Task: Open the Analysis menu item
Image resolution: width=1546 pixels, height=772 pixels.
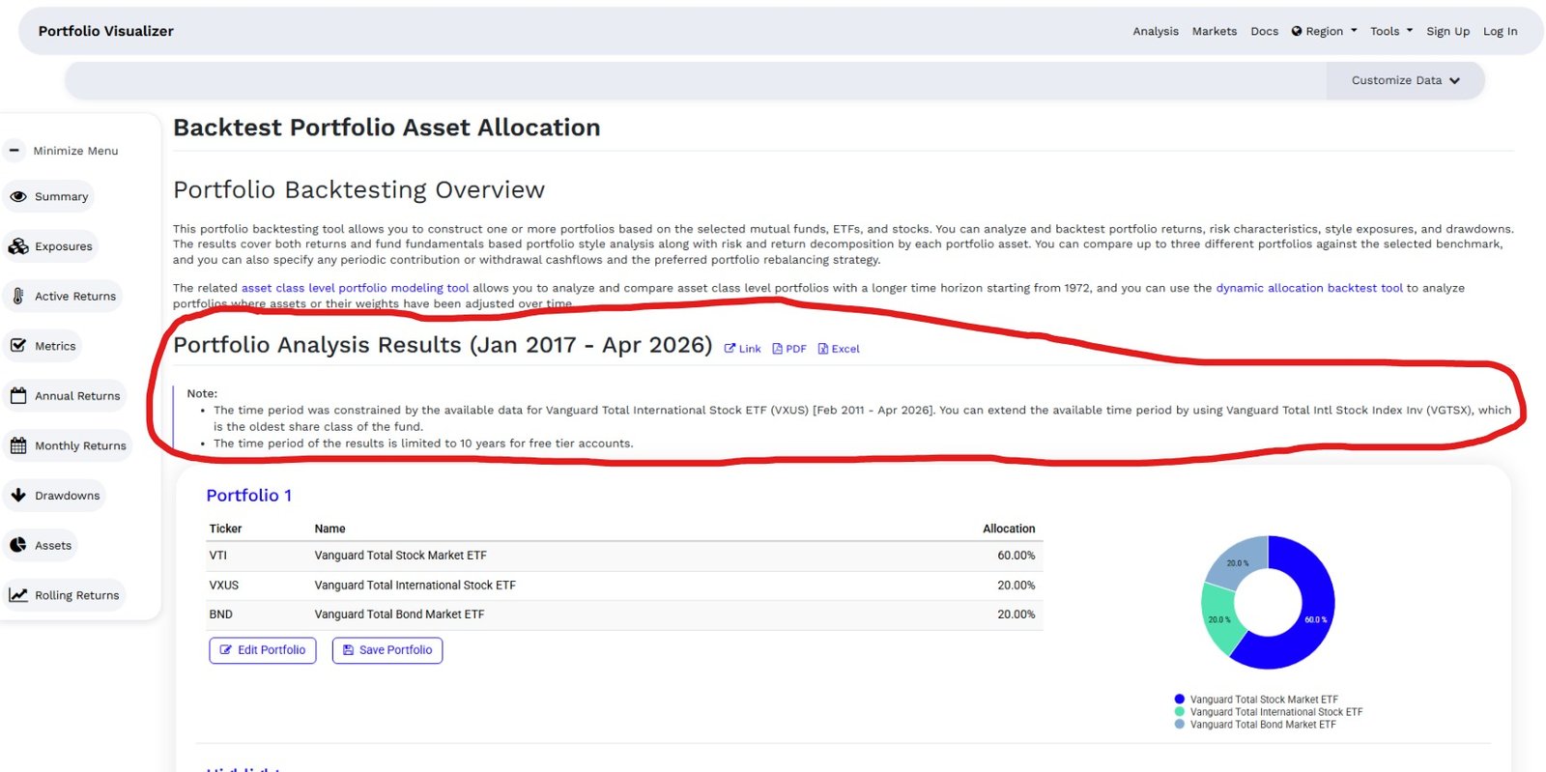Action: pos(1156,31)
